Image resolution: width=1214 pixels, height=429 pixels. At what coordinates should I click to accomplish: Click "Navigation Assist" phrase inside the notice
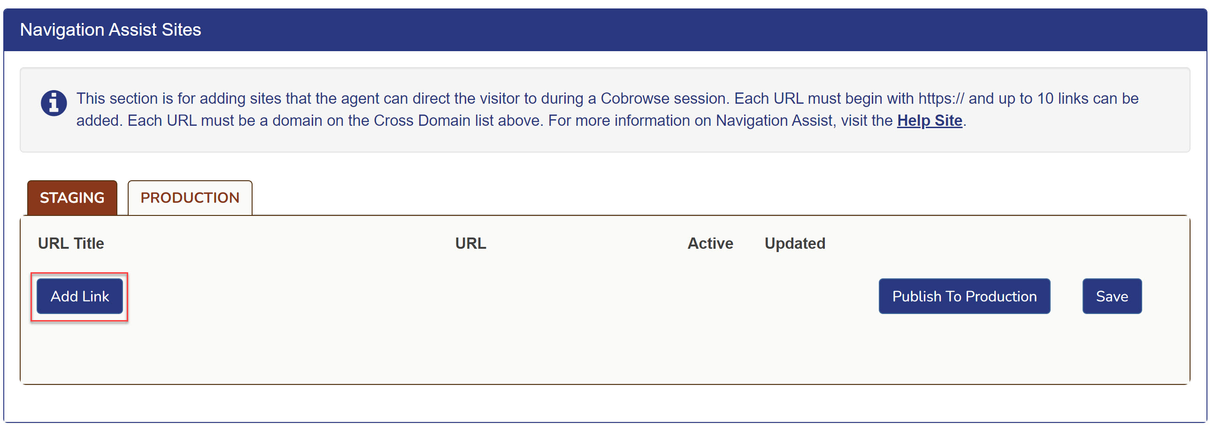coord(774,121)
